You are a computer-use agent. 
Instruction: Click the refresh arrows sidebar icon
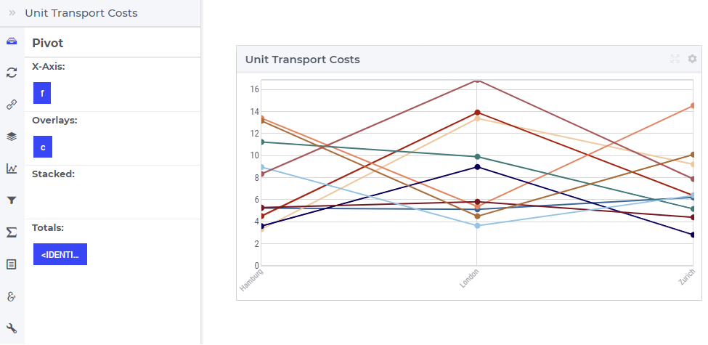click(x=12, y=73)
